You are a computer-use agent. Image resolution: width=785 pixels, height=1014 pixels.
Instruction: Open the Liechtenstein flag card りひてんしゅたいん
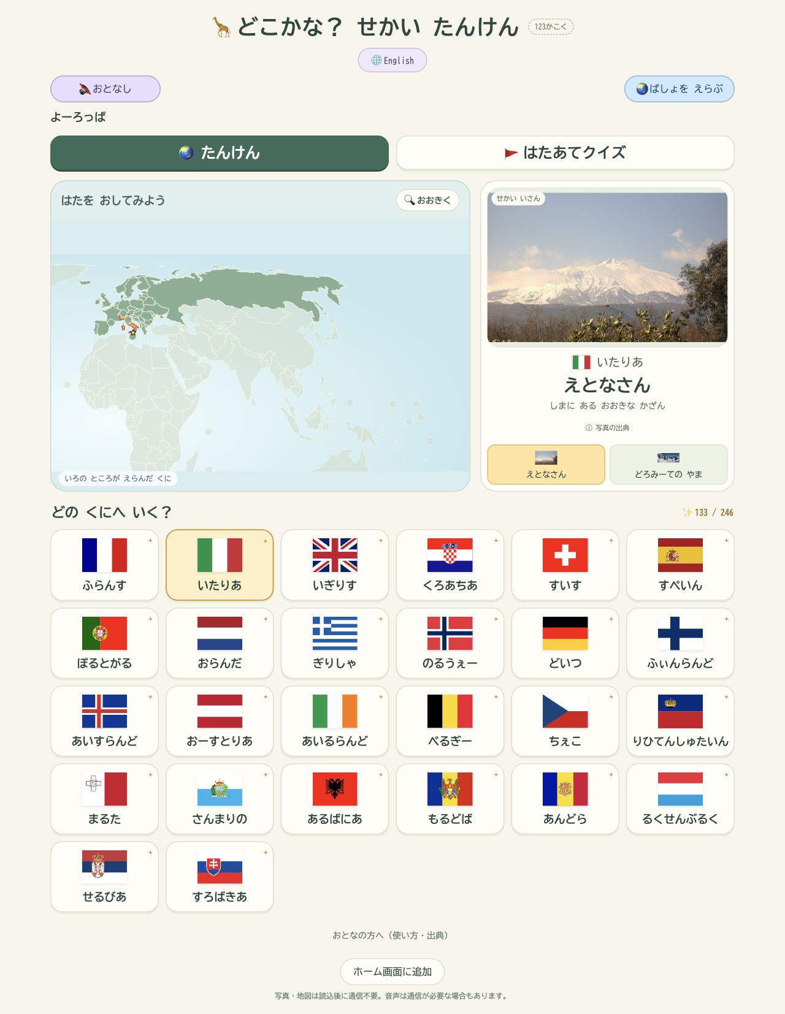[681, 721]
